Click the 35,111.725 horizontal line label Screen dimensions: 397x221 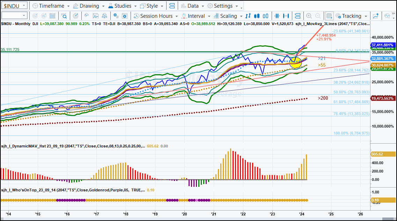10,49
